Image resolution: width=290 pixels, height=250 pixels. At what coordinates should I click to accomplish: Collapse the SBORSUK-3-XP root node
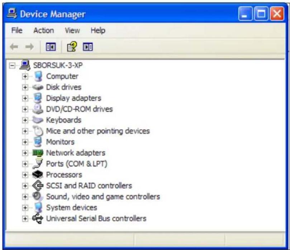click(12, 66)
